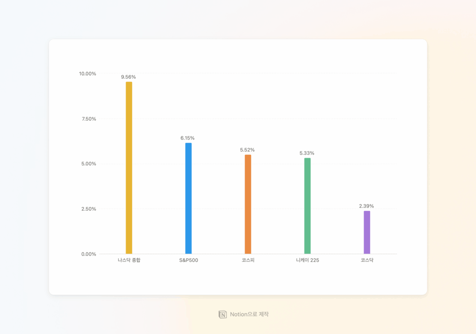Click the S&P500 axis label
This screenshot has width=476, height=334.
pyautogui.click(x=188, y=260)
